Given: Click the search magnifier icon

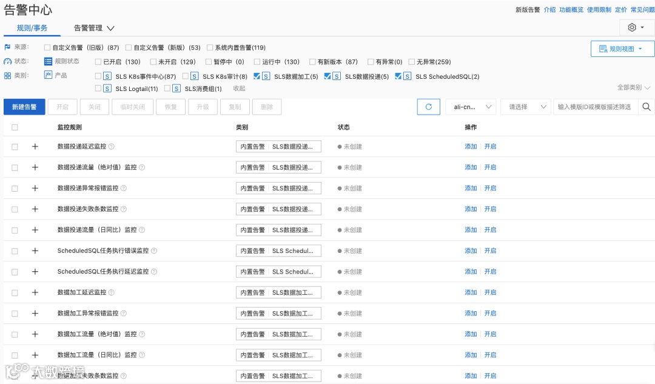Looking at the screenshot, I should click(x=647, y=107).
